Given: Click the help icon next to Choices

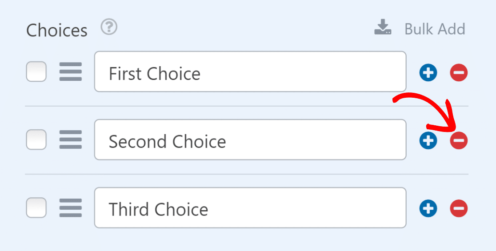Looking at the screenshot, I should (109, 28).
